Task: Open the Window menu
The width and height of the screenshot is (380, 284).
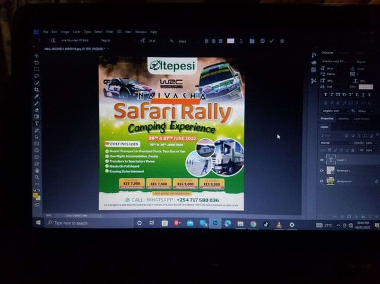Action: pos(141,31)
